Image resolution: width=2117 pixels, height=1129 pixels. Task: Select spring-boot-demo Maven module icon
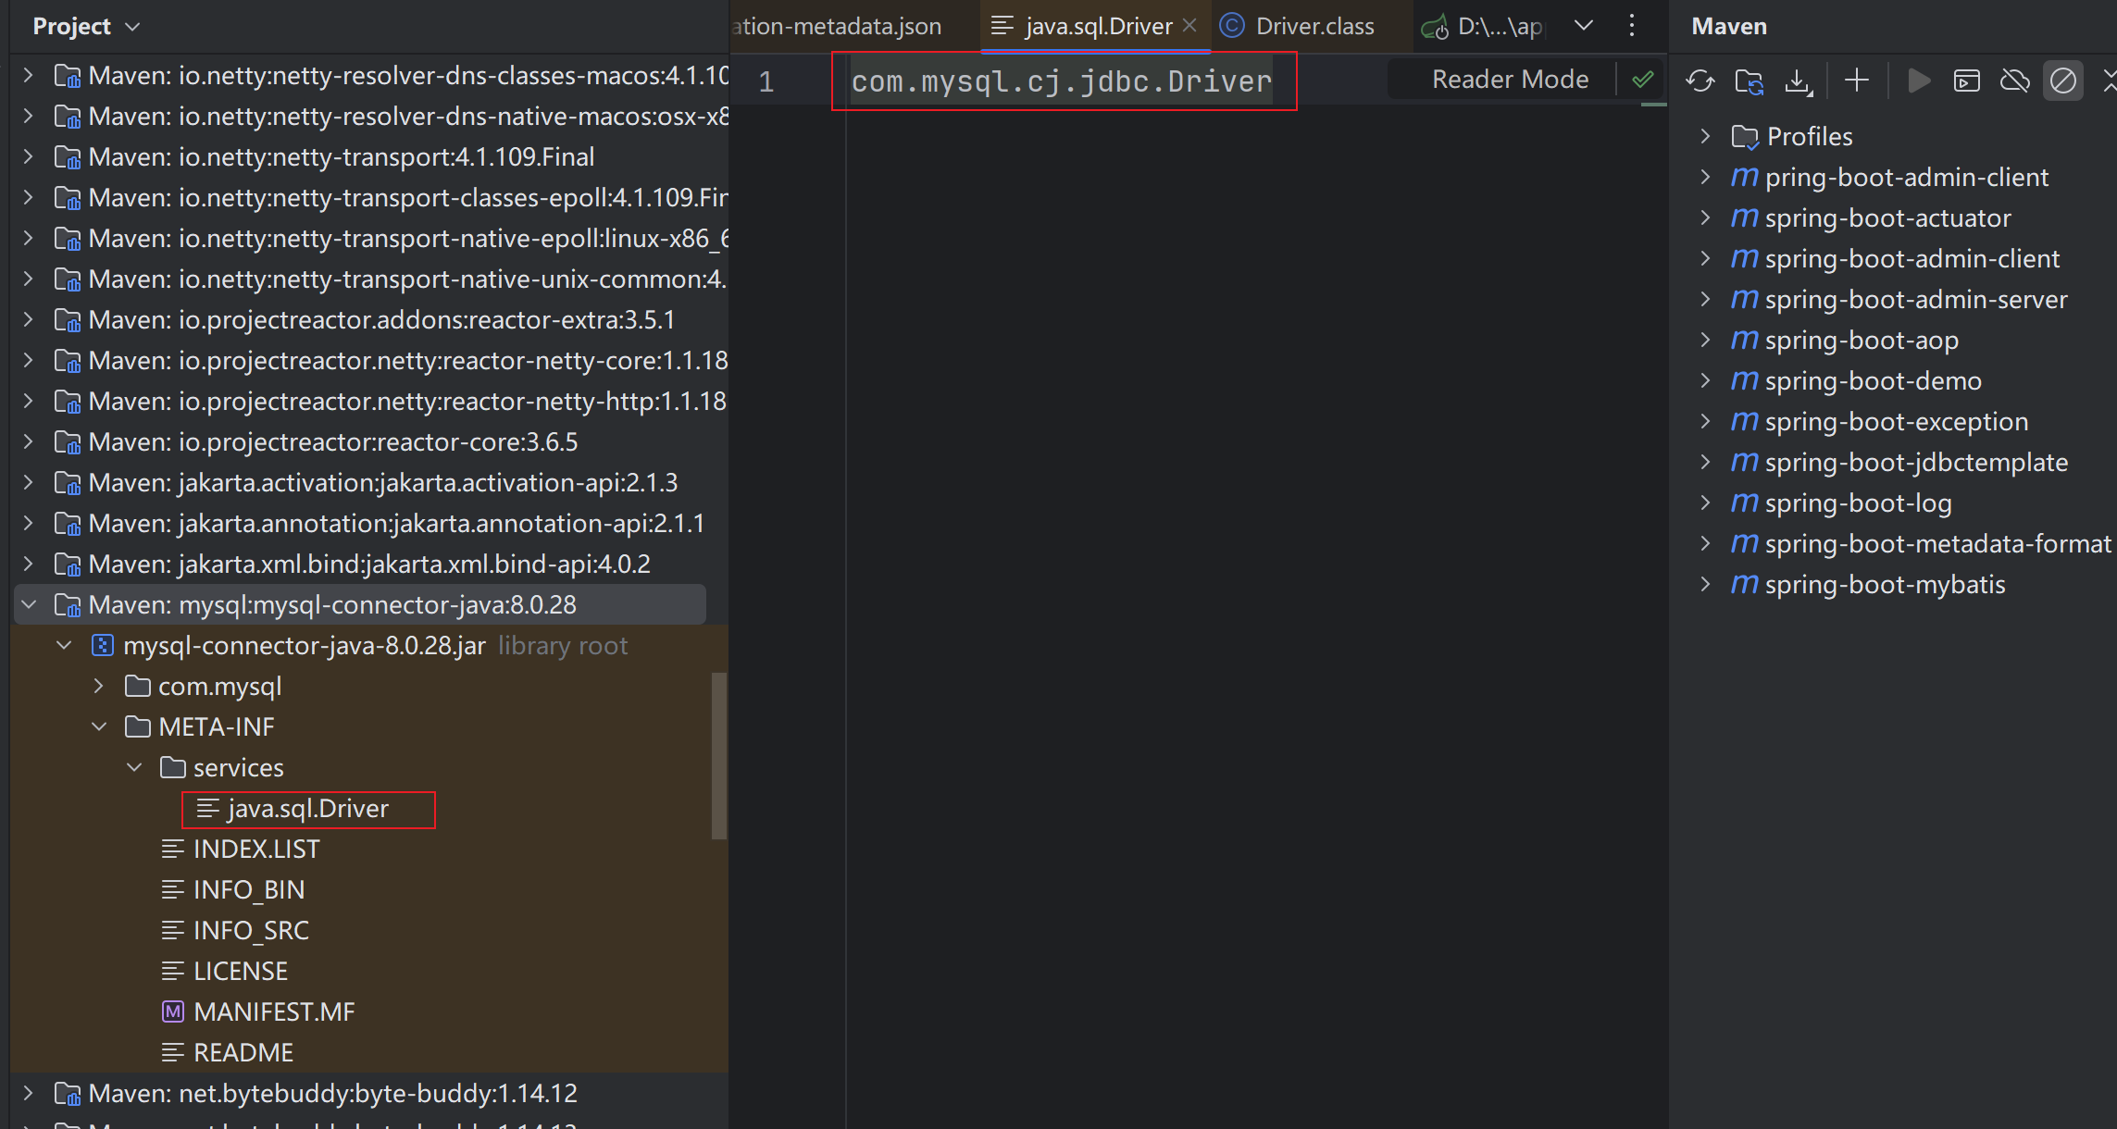pos(1745,381)
